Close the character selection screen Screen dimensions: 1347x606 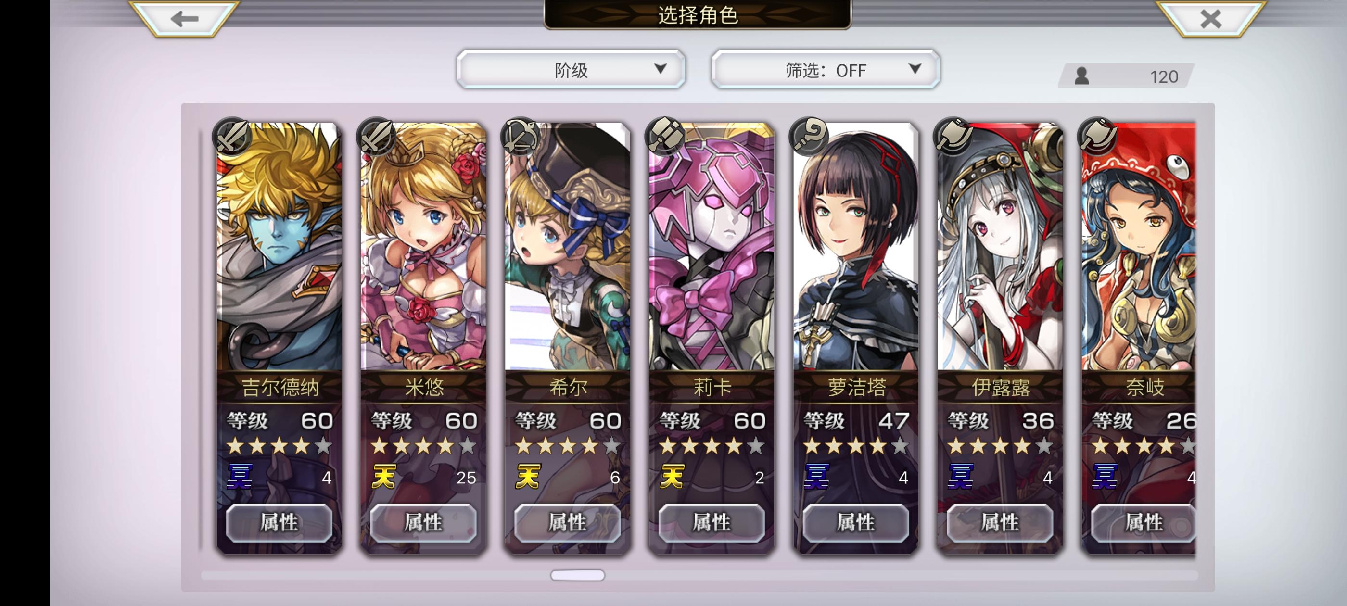1211,19
